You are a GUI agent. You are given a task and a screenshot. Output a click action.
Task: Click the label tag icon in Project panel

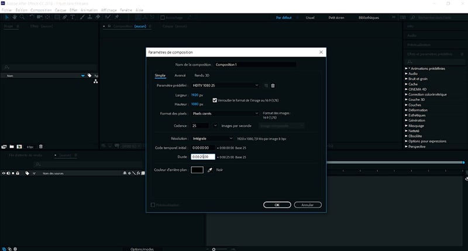click(90, 75)
